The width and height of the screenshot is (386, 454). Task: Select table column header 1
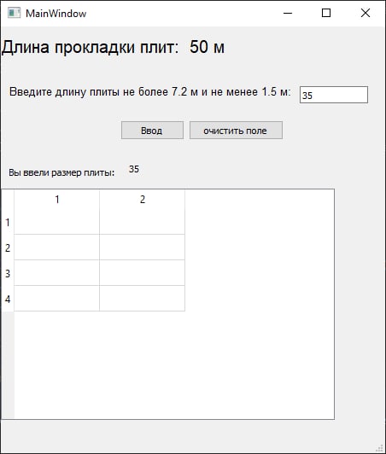point(57,200)
